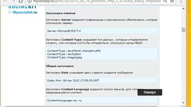The width and height of the screenshot is (191, 107).
Task: Click the Socialkit banner logo
Action: 22,7
